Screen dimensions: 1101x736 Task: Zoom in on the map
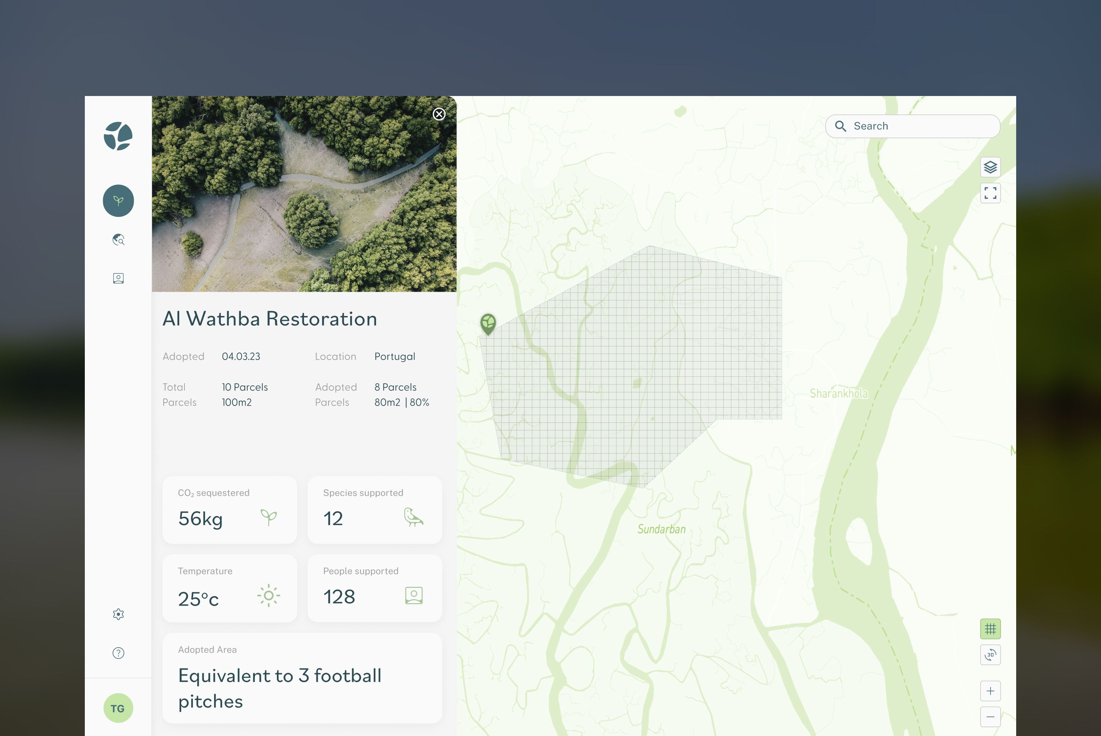[x=990, y=690]
